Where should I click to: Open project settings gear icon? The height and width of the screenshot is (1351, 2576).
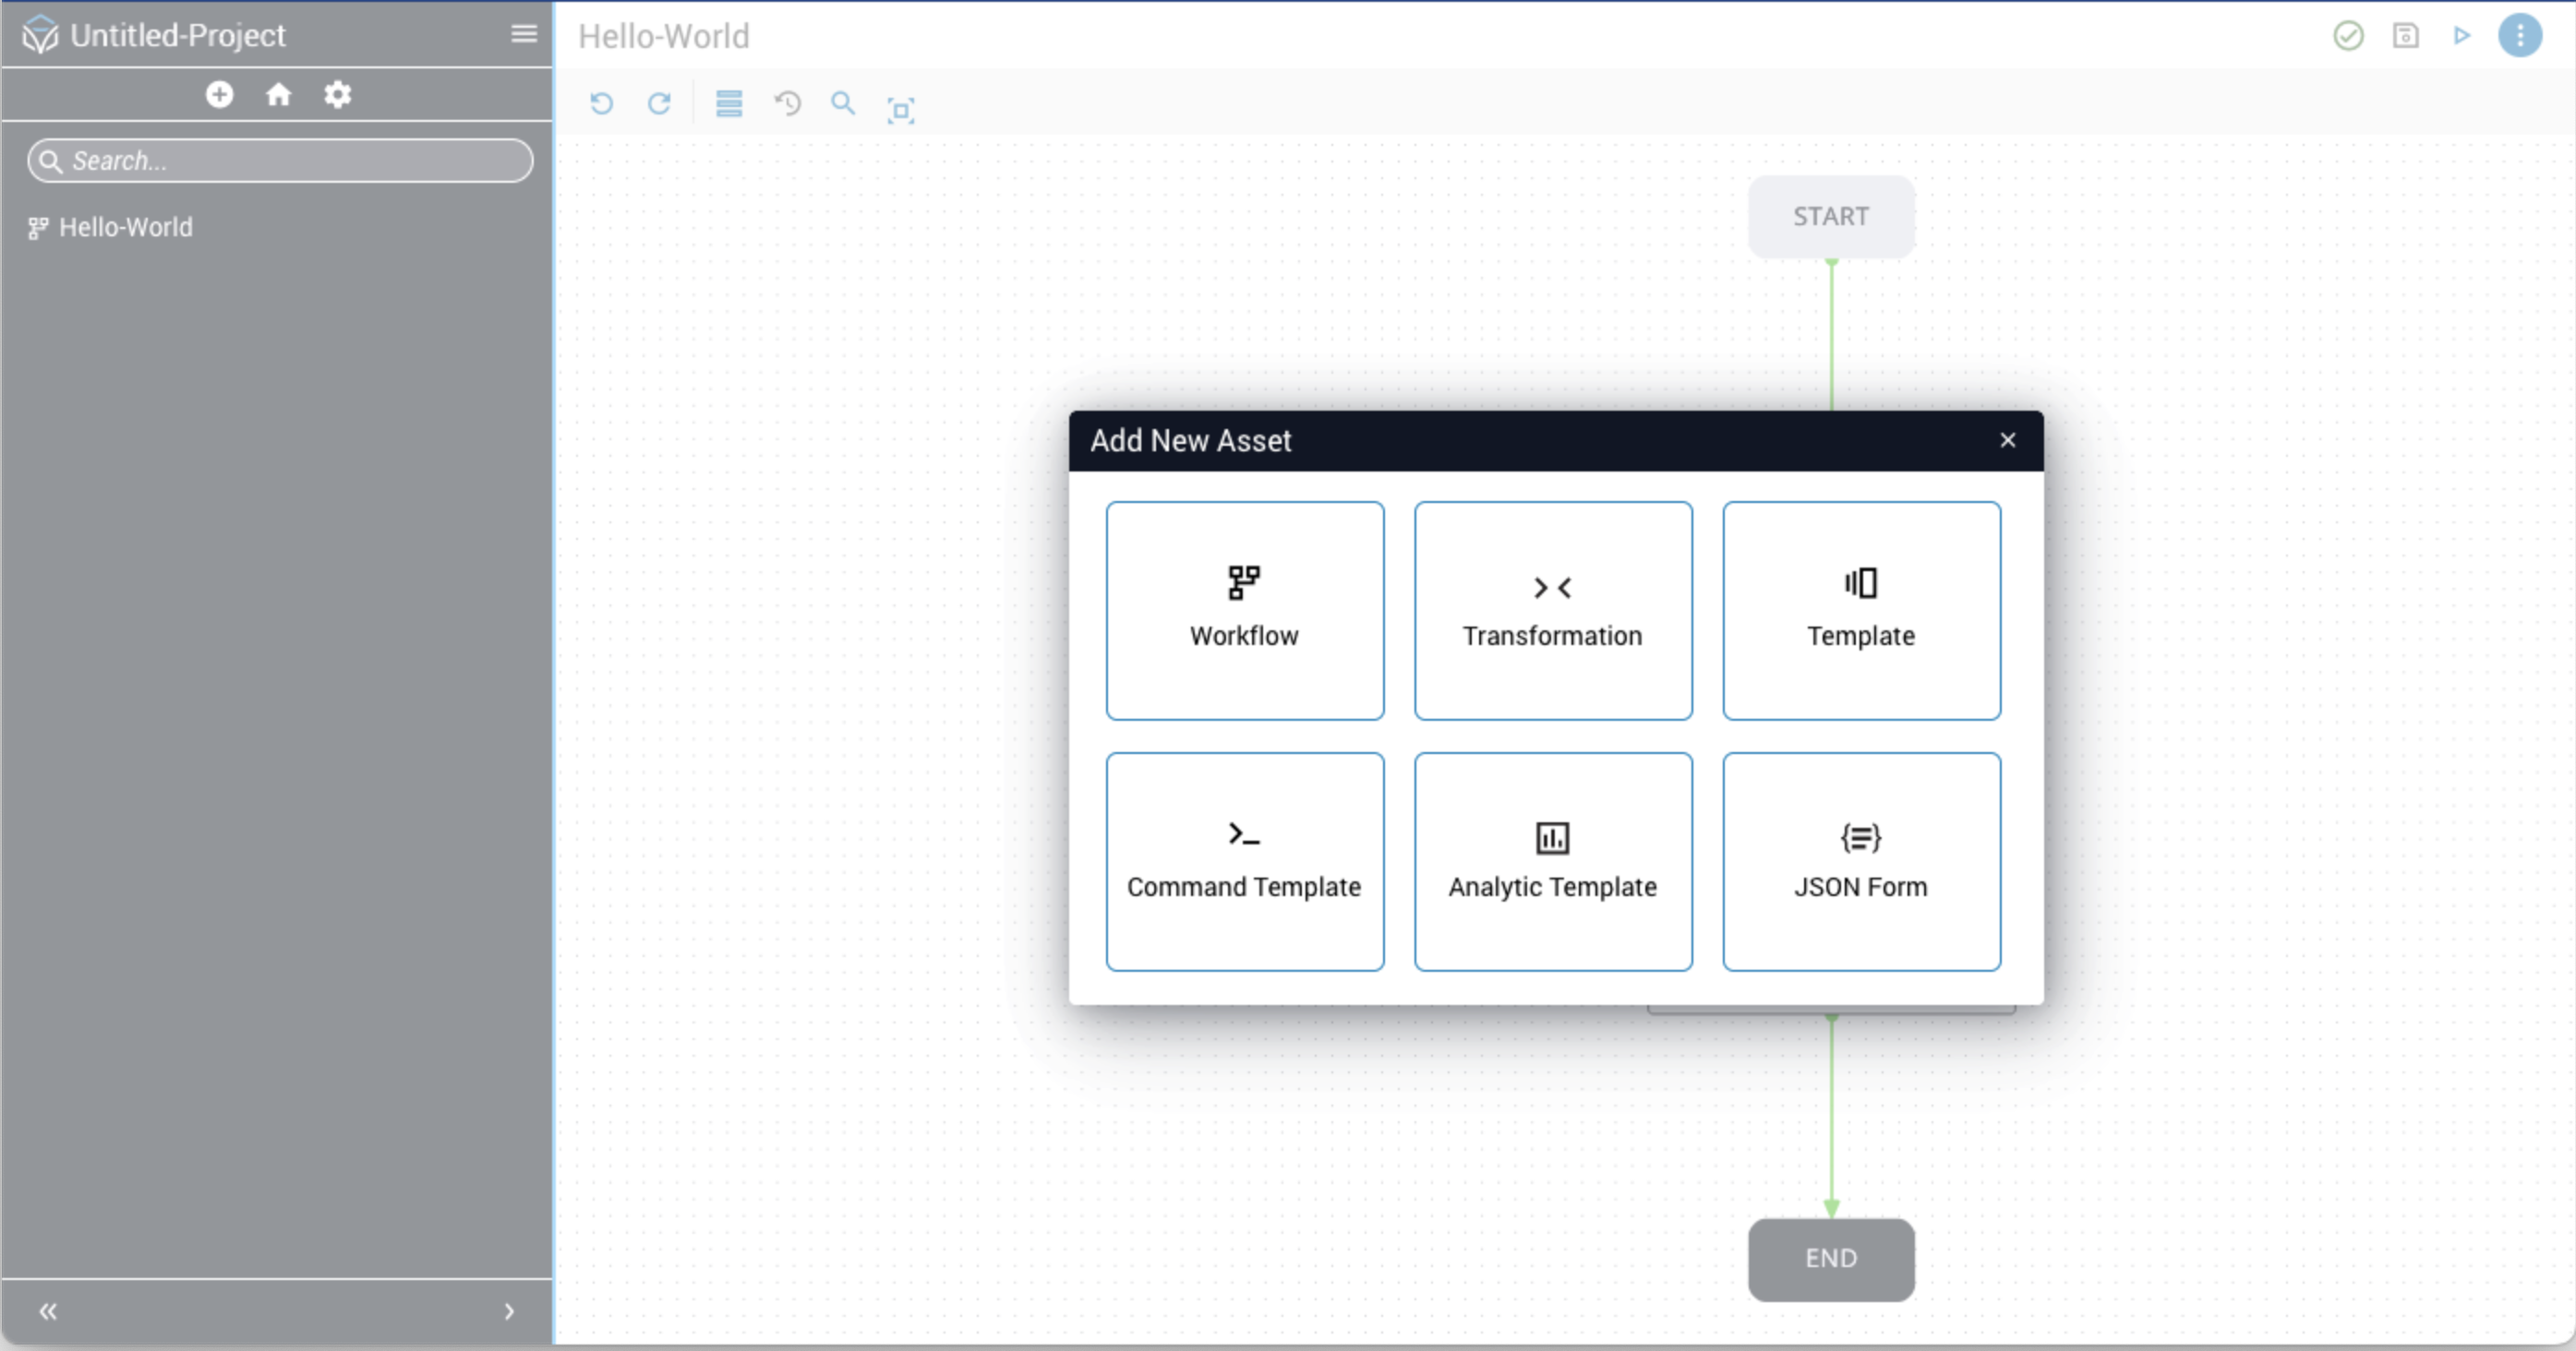[x=337, y=95]
